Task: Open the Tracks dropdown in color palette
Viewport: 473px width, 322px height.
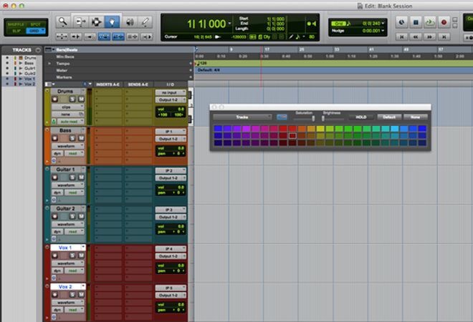Action: point(242,117)
